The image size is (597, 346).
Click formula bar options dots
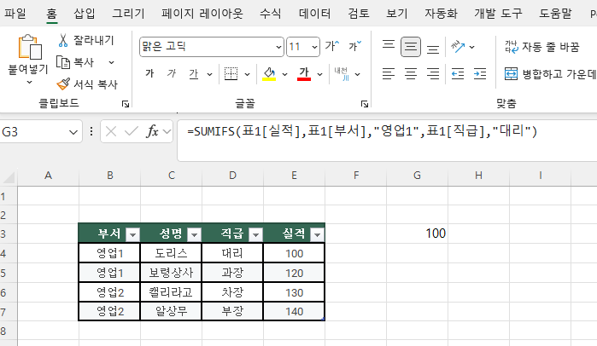pos(91,132)
